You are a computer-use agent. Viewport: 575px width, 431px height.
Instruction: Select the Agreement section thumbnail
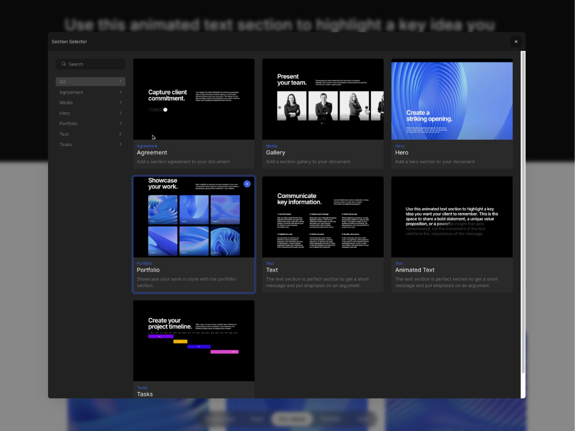[194, 99]
